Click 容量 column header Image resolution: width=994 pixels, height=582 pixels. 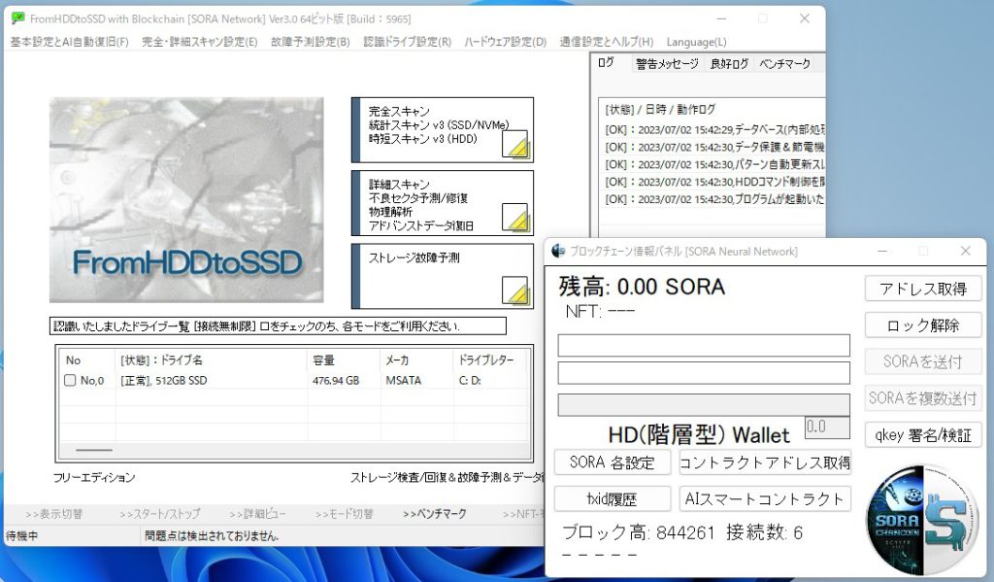(x=344, y=359)
